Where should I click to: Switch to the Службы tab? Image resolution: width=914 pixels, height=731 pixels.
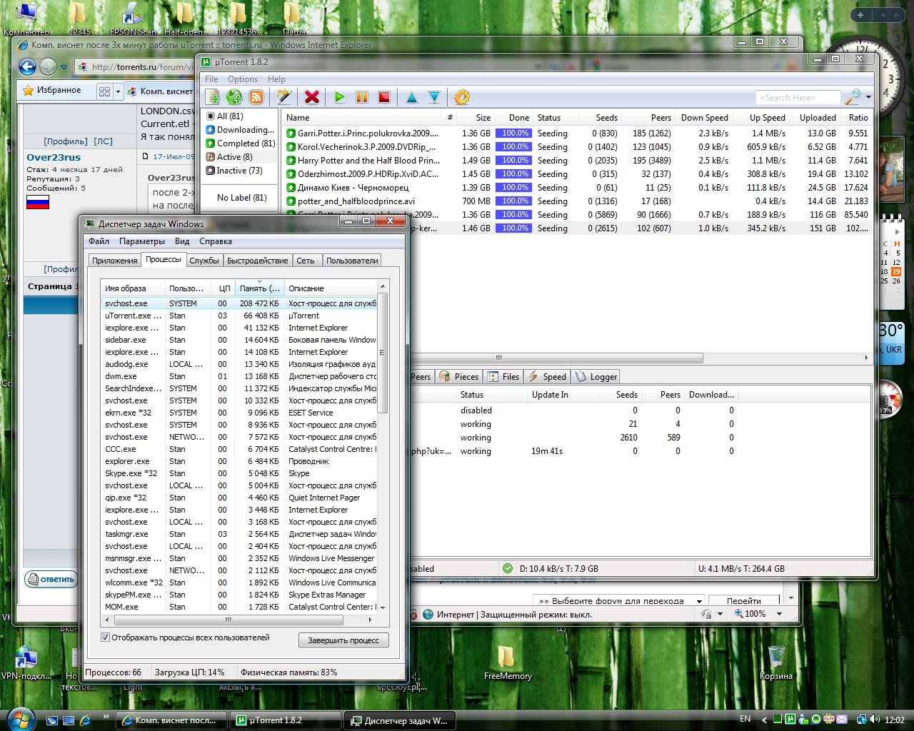(x=204, y=261)
